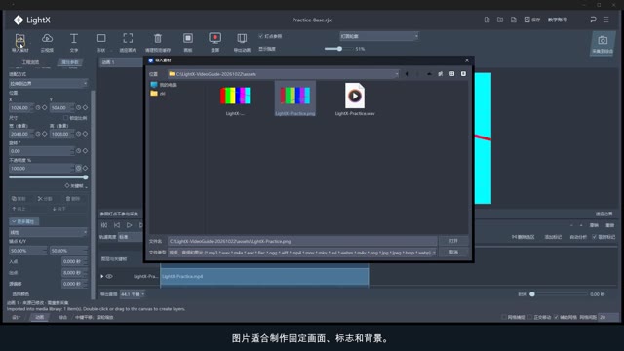This screenshot has height=351, width=624.
Task: Click the Split scissors button
Action: click(45, 198)
